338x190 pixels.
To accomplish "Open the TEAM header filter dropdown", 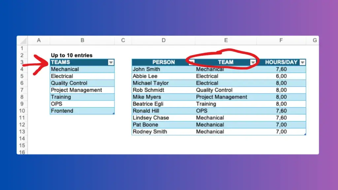I will [x=253, y=62].
